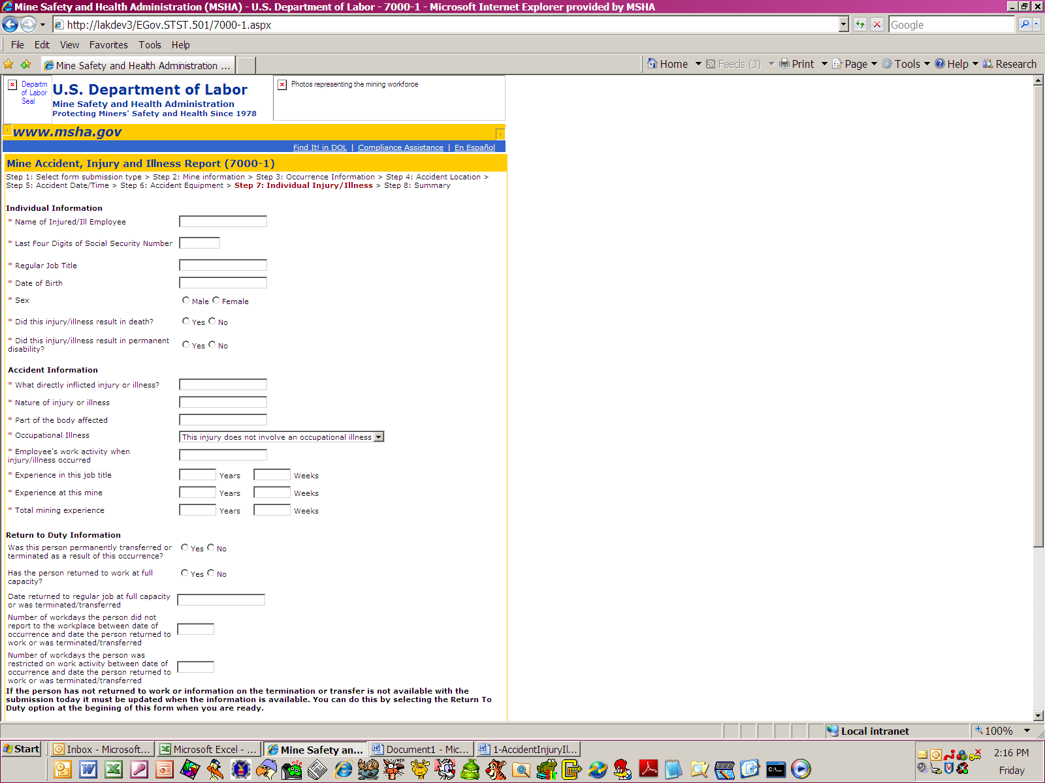
Task: Select No for injury resulted in death
Action: 212,321
